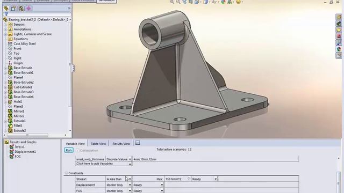Switch to the Variable View tab
The height and width of the screenshot is (193, 344).
click(75, 144)
